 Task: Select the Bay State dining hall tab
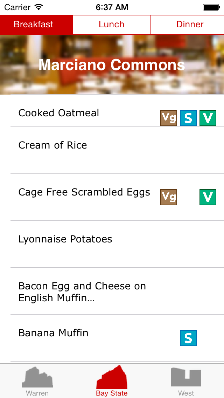112,381
